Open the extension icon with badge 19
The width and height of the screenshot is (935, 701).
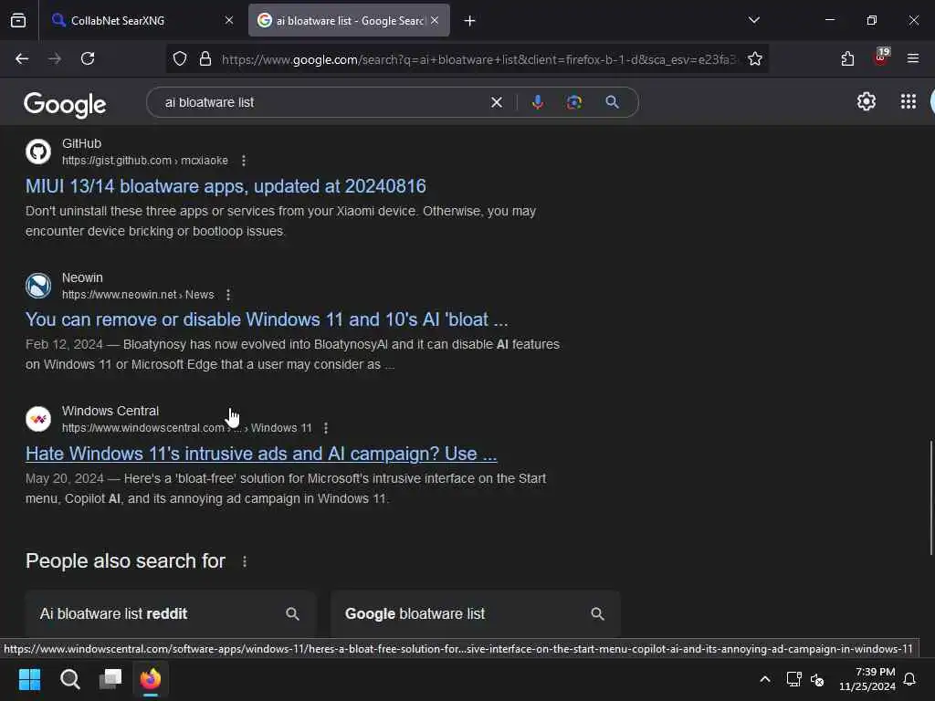(x=881, y=58)
